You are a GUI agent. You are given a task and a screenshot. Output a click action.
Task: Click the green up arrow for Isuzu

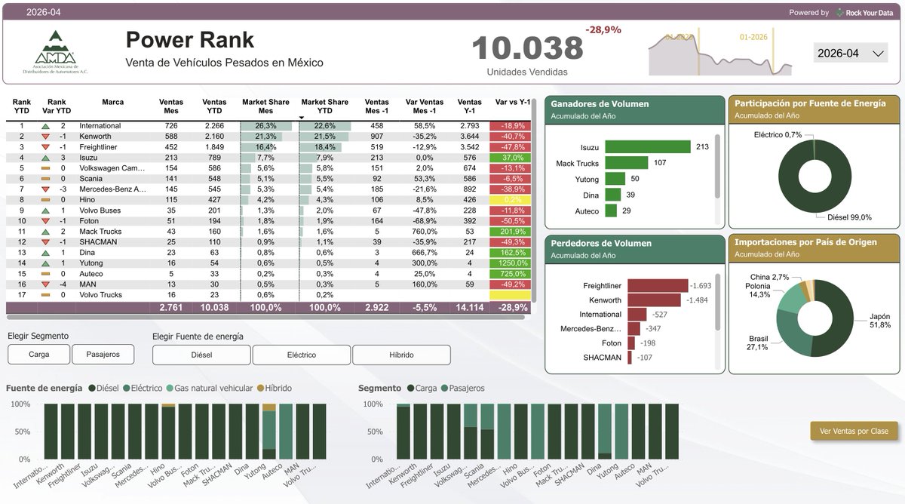tap(45, 158)
